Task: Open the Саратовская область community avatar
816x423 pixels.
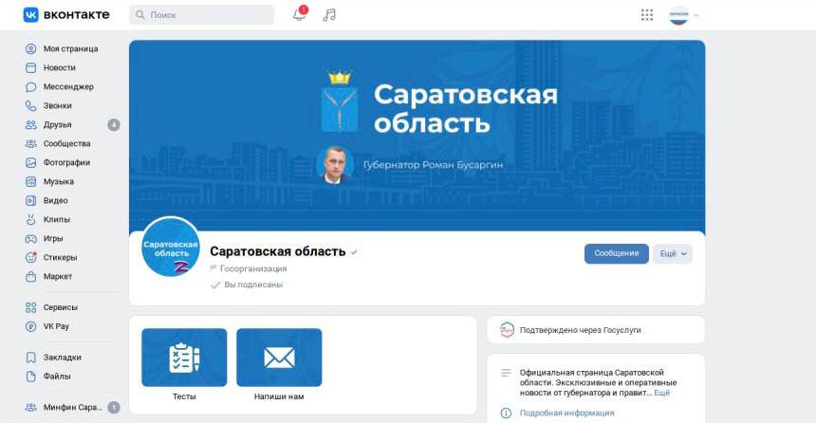Action: click(x=171, y=248)
